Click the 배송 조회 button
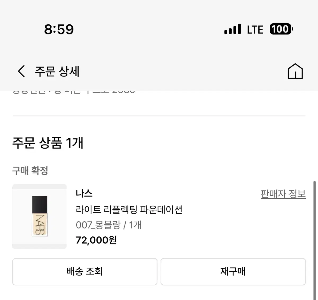Viewport: 318px width, 300px height. (x=84, y=271)
